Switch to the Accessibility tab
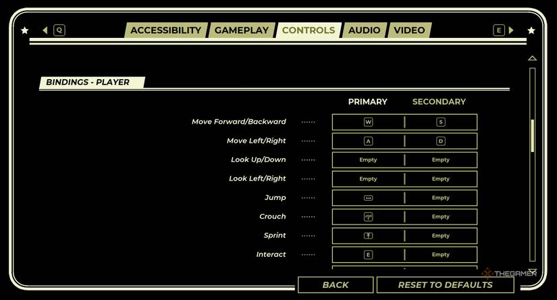 point(165,30)
